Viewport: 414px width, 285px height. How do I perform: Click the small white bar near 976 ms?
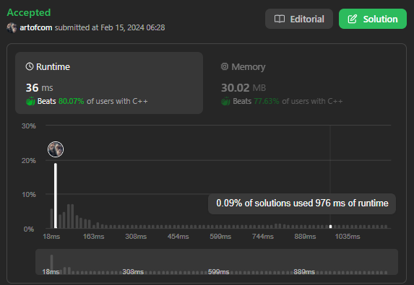click(x=330, y=227)
